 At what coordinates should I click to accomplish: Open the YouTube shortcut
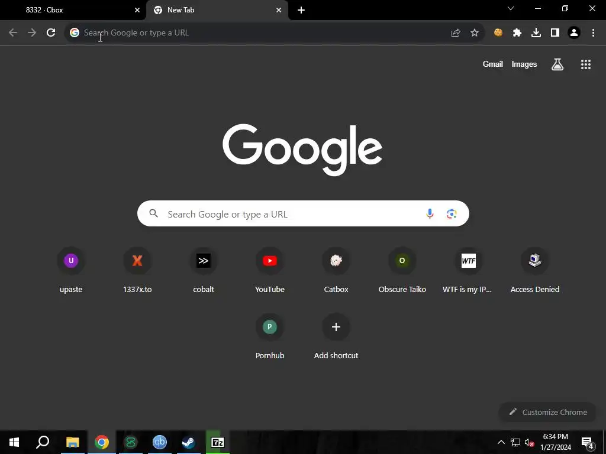tap(270, 270)
